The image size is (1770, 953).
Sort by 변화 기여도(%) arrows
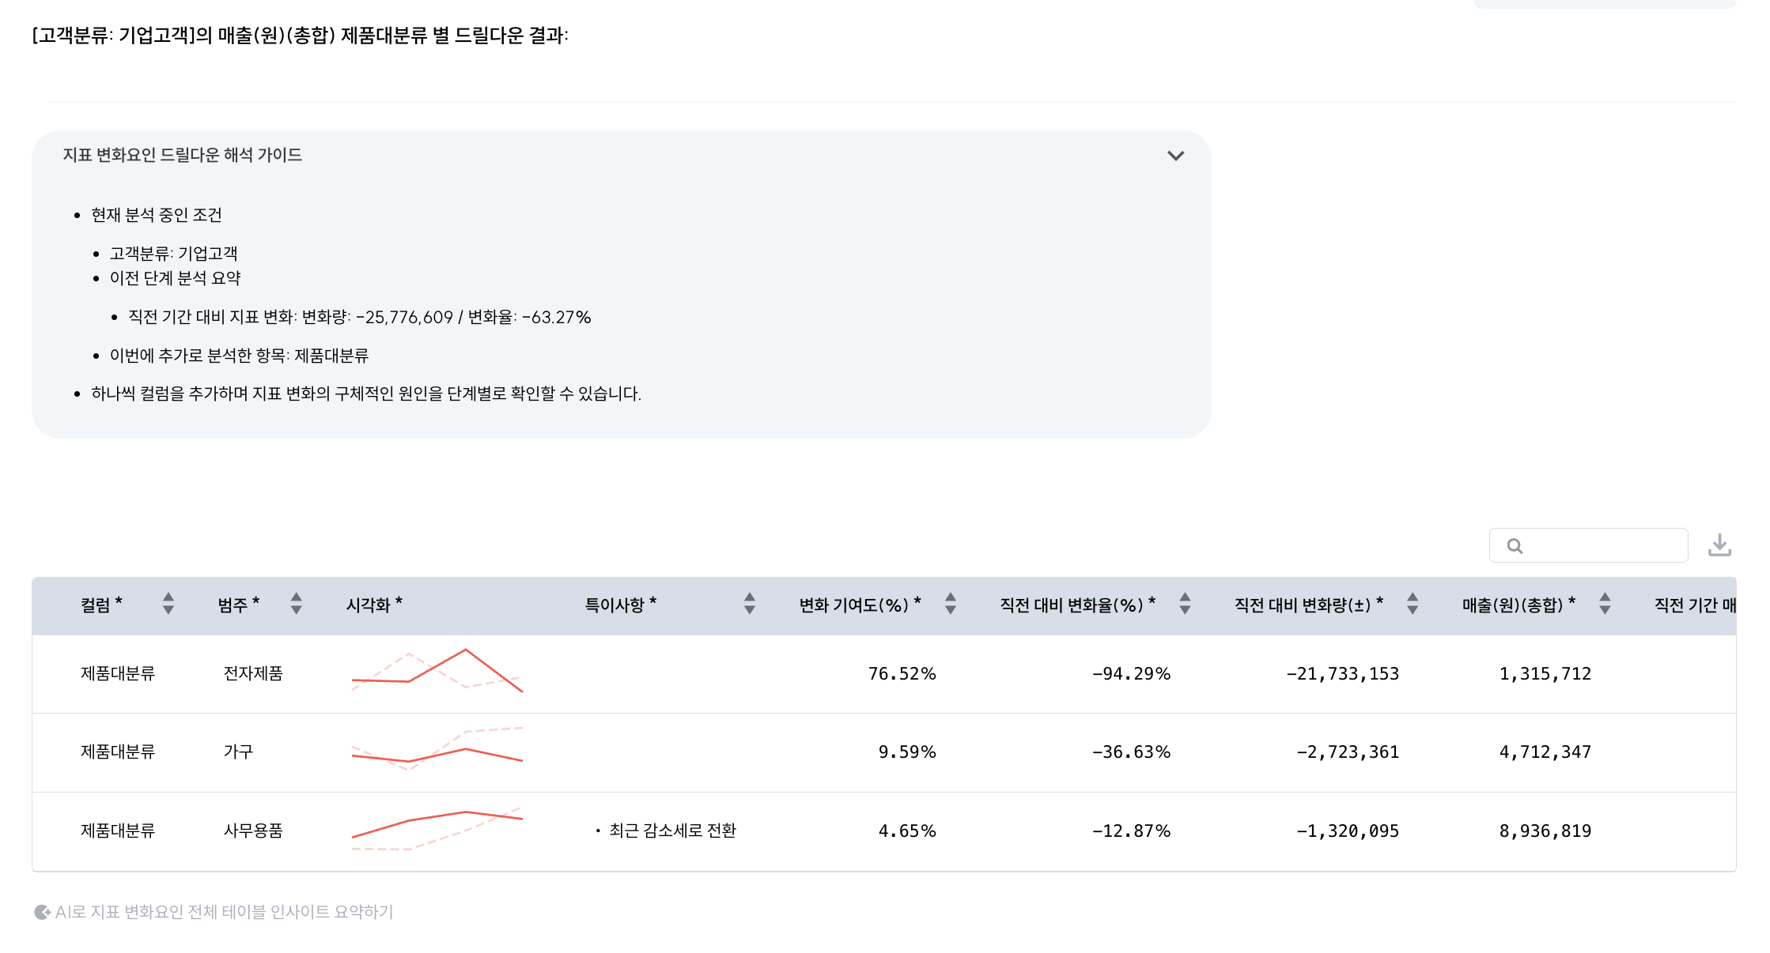tap(951, 604)
